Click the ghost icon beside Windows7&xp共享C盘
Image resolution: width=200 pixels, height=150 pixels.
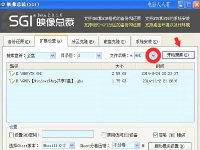[x=12, y=81]
